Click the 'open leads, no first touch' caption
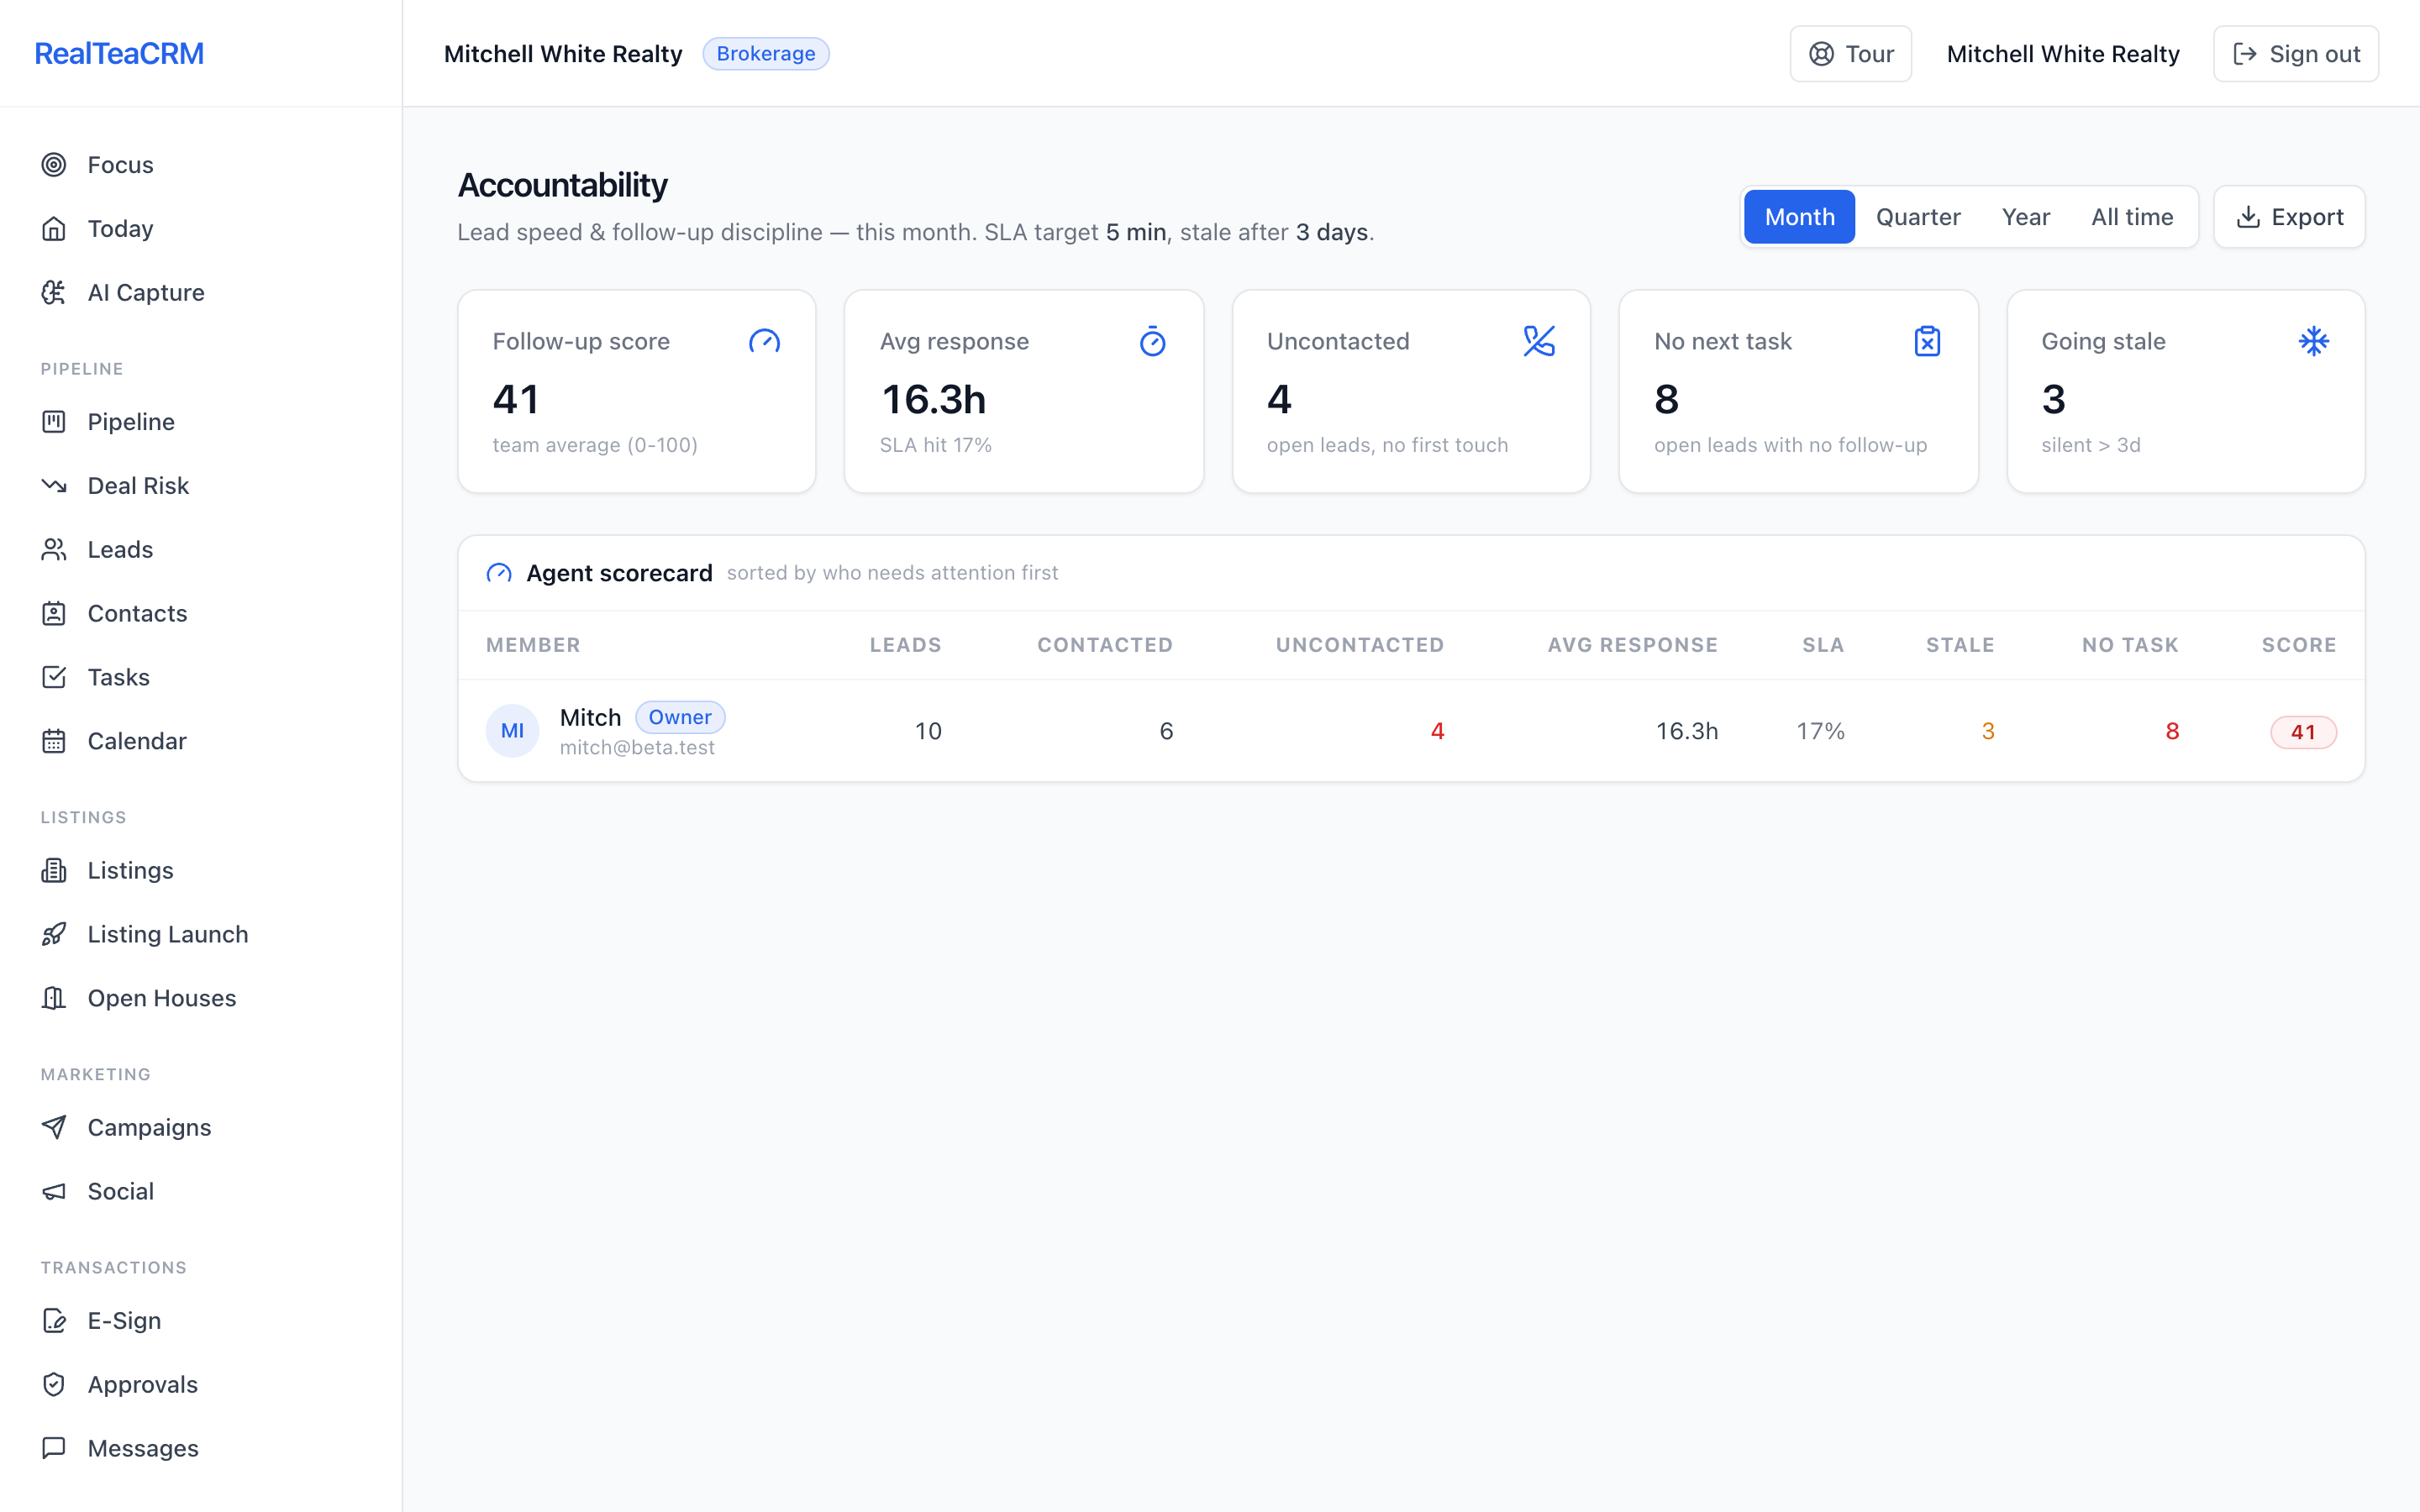This screenshot has width=2420, height=1512. pos(1387,446)
